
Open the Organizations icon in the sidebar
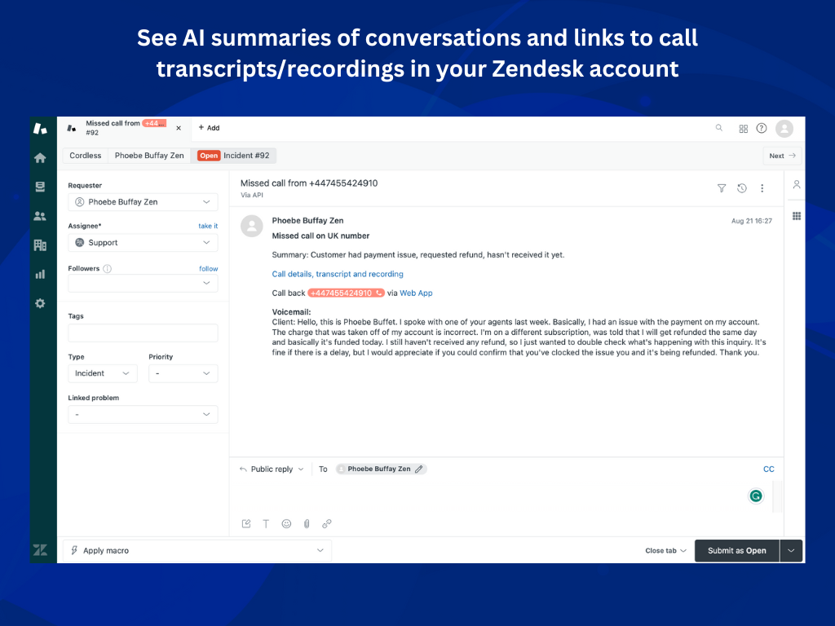[40, 245]
